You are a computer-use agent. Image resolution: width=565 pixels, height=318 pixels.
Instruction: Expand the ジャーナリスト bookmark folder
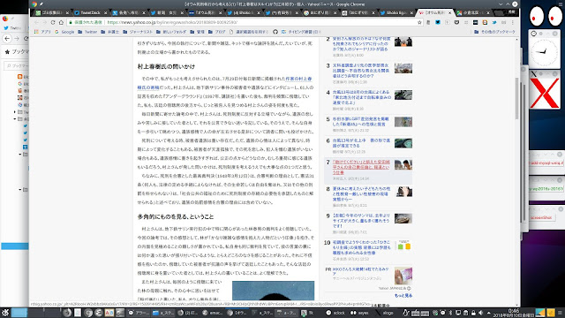coord(138,32)
